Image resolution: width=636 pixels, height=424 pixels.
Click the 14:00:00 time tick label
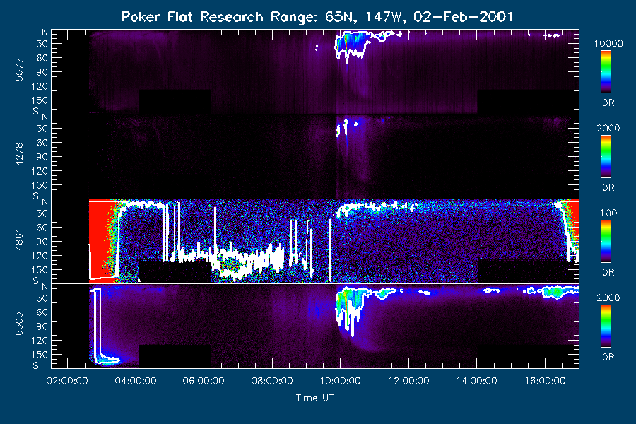click(x=476, y=381)
